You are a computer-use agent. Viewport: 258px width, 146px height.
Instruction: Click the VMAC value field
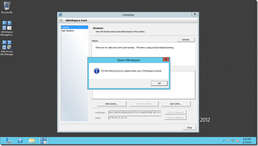tap(135, 118)
